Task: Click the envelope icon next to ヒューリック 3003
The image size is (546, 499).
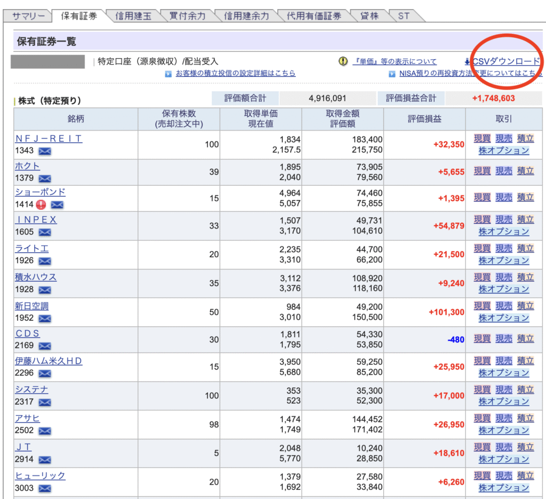Action: 45,488
